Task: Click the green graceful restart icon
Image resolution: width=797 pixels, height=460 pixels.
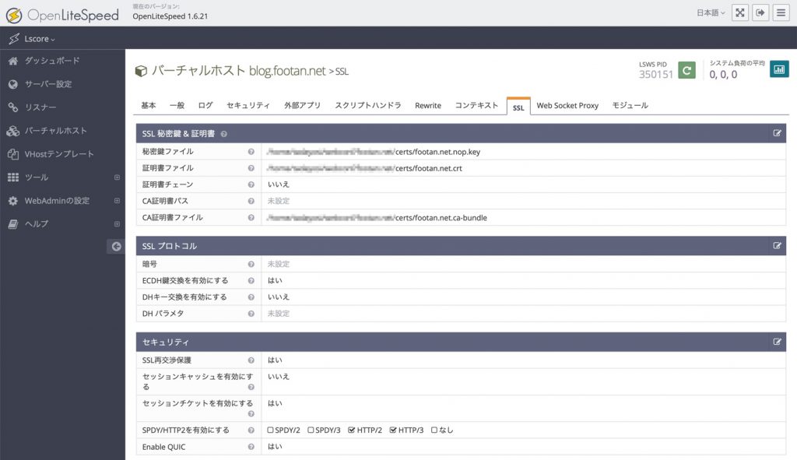Action: coord(686,70)
